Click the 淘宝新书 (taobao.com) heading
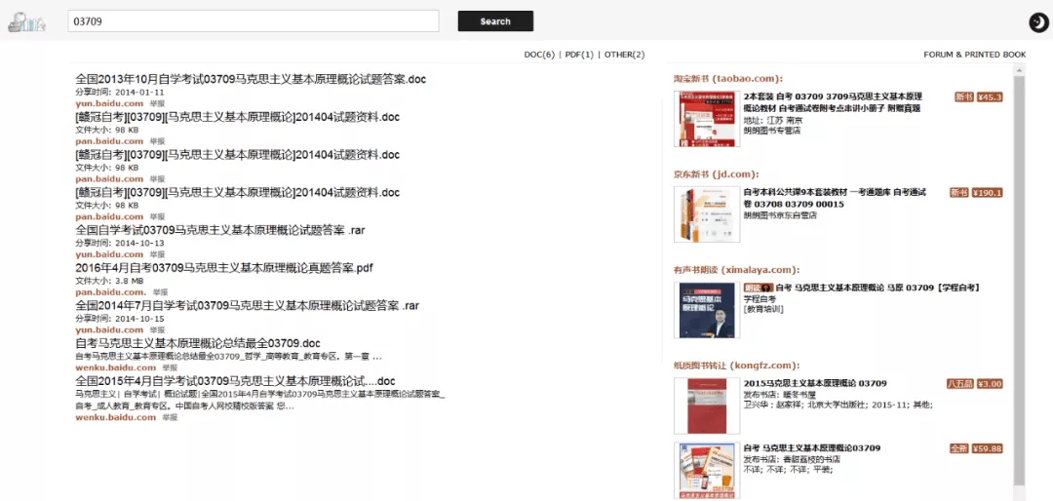Image resolution: width=1053 pixels, height=501 pixels. 728,79
